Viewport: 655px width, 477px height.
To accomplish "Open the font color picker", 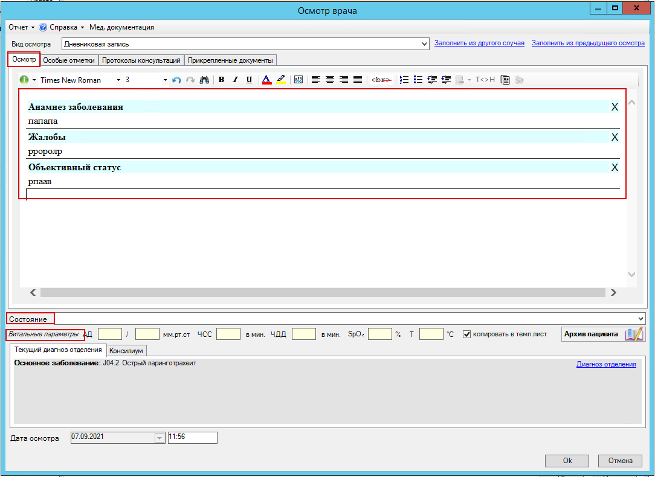I will point(266,80).
